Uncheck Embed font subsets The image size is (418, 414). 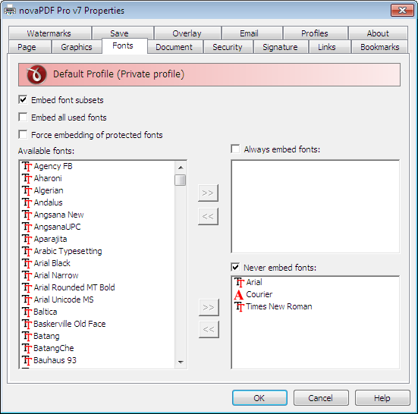[23, 100]
